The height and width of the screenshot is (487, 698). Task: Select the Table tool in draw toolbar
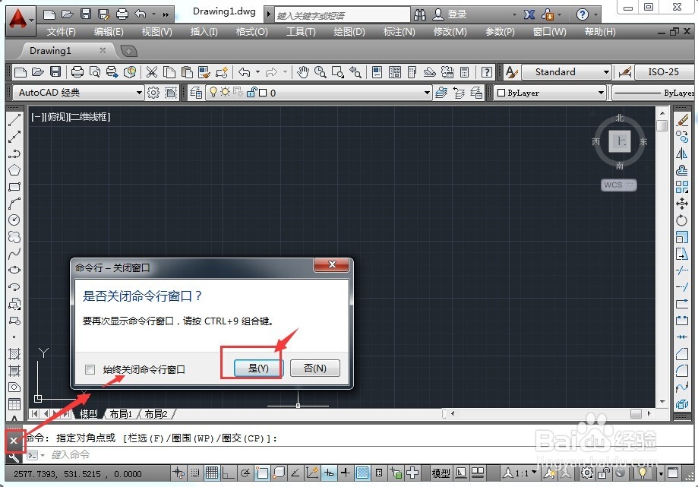pos(14,404)
